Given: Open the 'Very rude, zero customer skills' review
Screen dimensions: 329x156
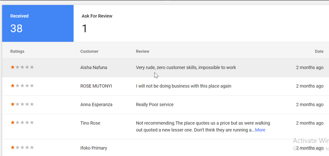Looking at the screenshot, I should 186,67.
